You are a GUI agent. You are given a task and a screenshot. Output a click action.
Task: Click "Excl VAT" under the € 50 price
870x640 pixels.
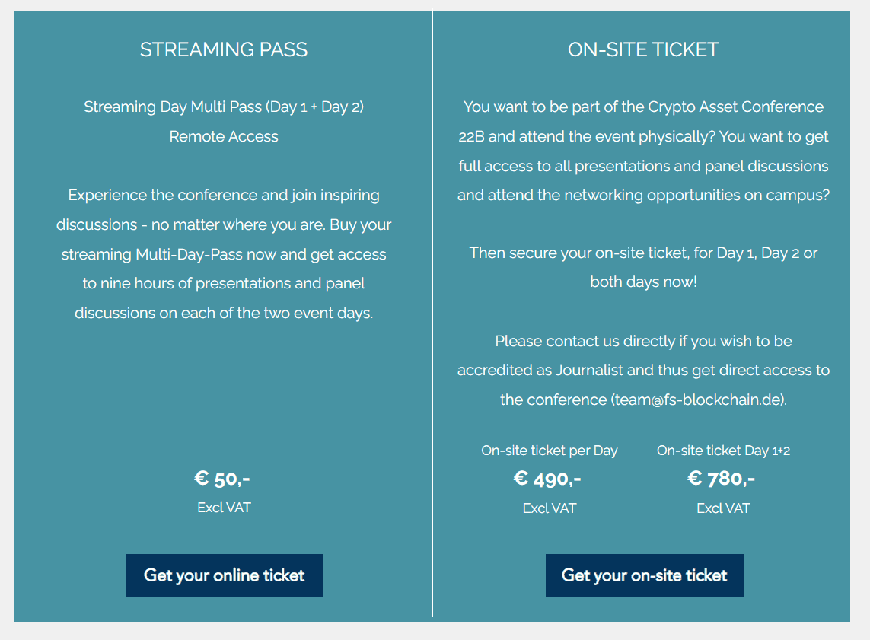(x=224, y=508)
